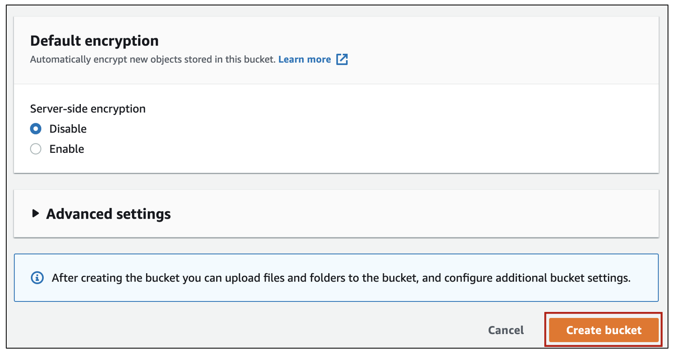Open the external link icon beside Learn more
The width and height of the screenshot is (673, 354).
342,60
